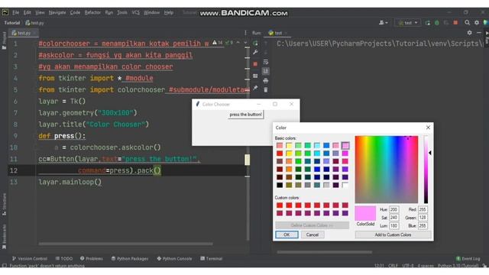Click the up arrow in Run console toolbar
This screenshot has width=489, height=275.
266,44
